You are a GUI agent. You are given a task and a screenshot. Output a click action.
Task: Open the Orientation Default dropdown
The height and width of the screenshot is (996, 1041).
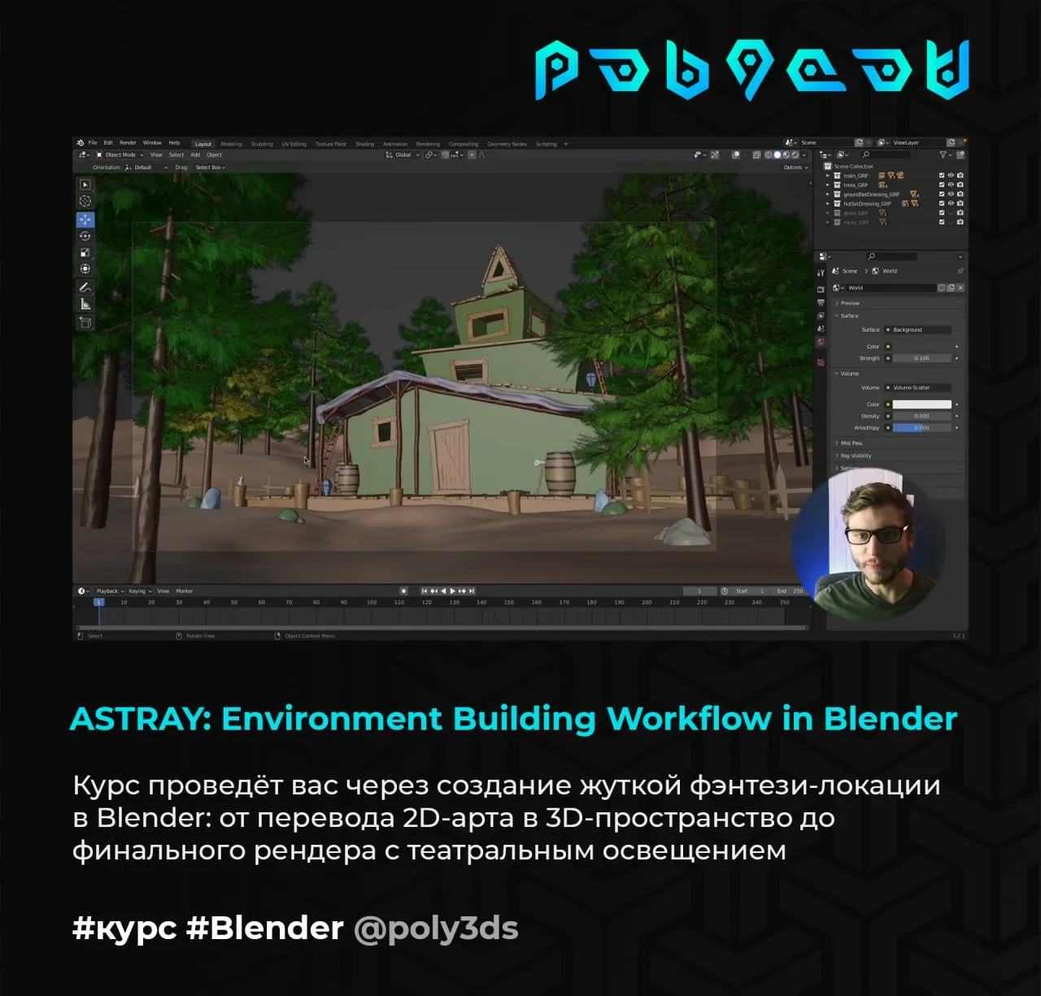(x=146, y=167)
